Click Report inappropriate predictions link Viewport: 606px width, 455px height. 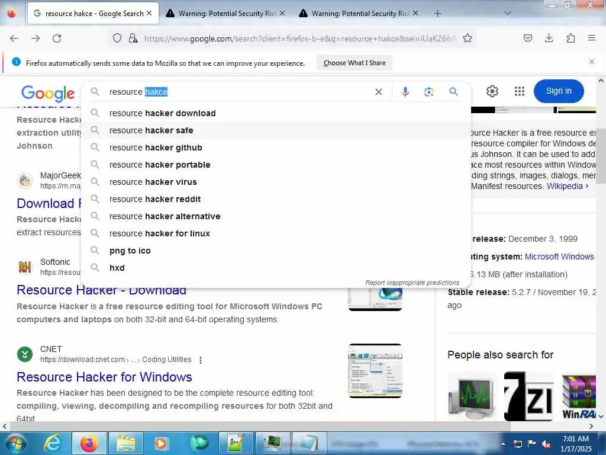pos(412,283)
